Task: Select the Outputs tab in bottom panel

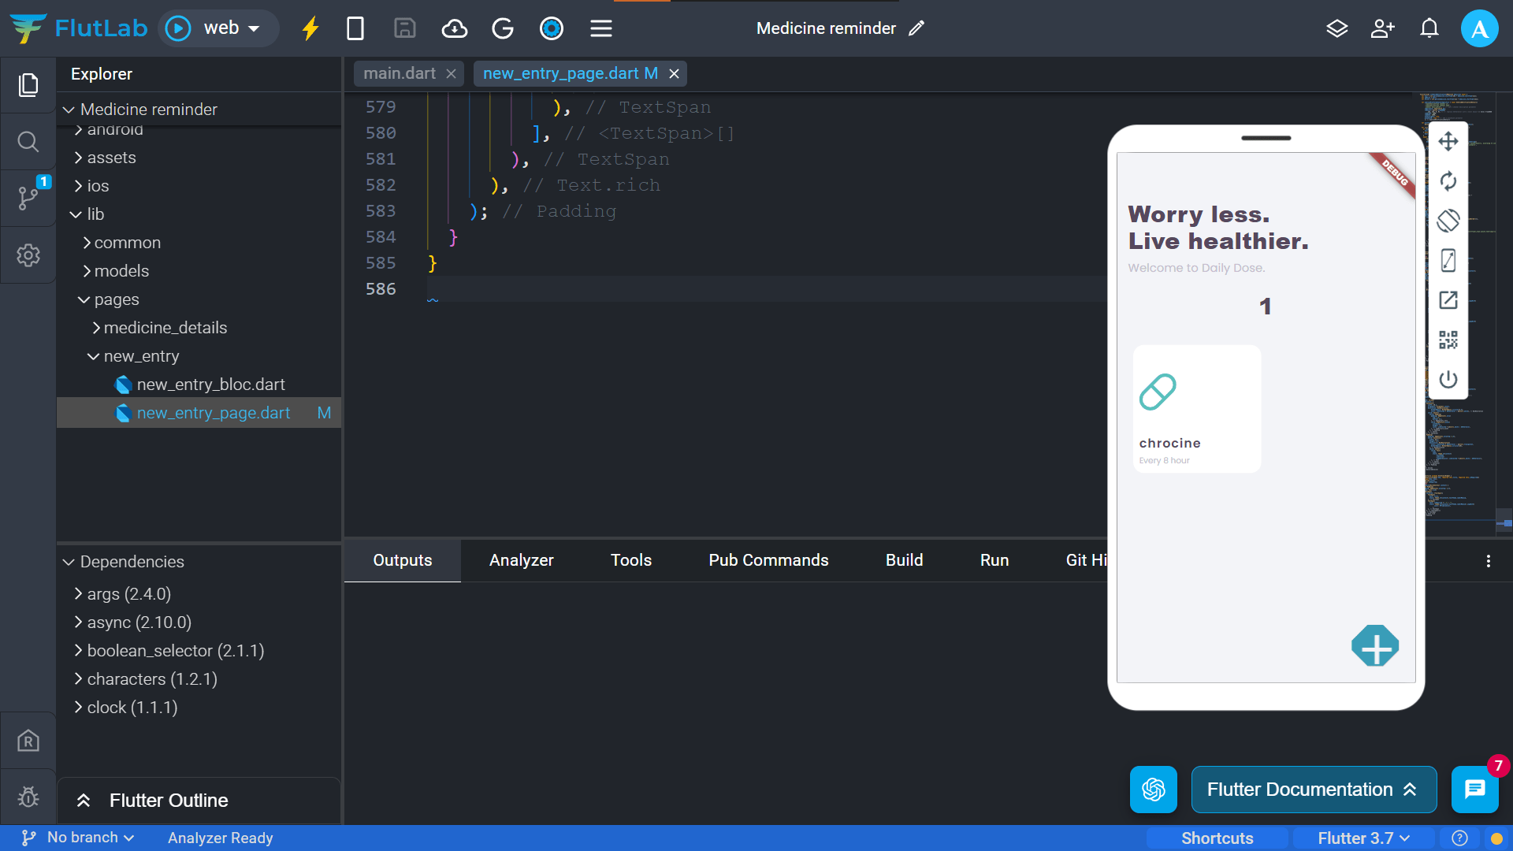Action: point(401,560)
